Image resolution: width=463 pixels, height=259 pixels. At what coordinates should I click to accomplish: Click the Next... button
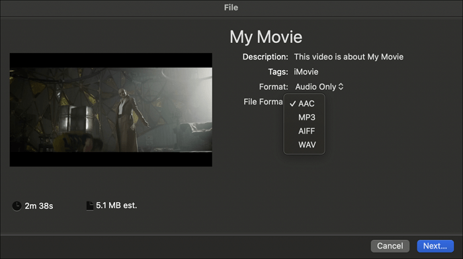[435, 246]
